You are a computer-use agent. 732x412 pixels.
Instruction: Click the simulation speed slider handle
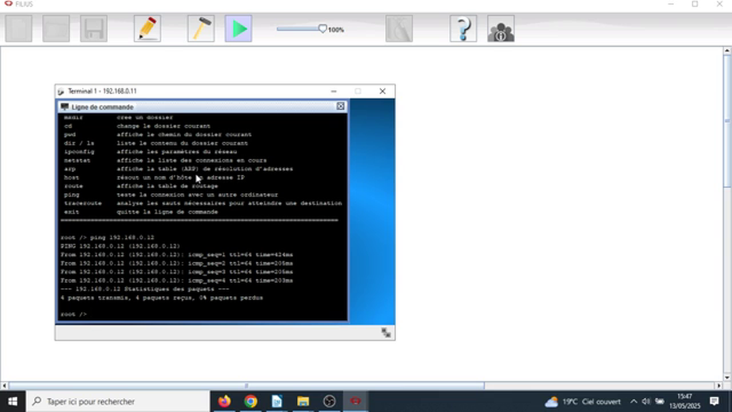(x=323, y=29)
